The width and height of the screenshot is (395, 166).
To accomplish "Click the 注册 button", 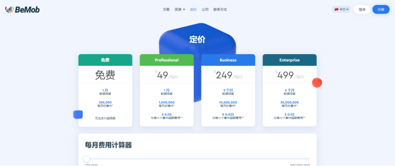I will (381, 9).
